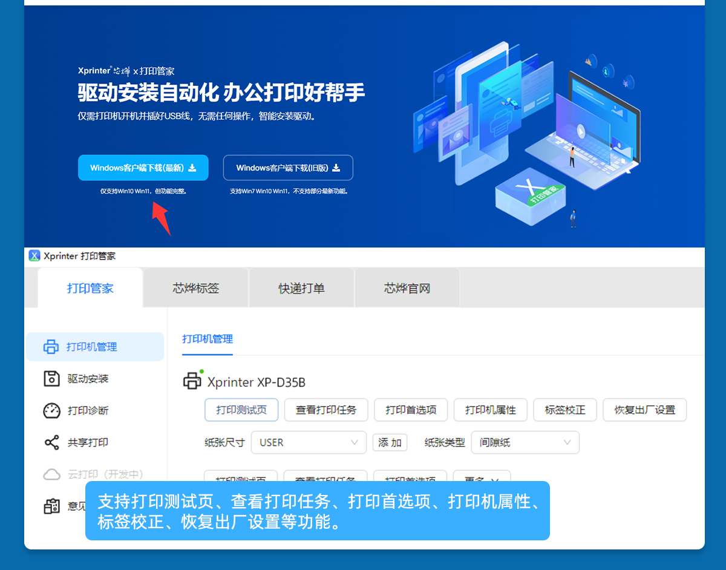This screenshot has width=726, height=570.
Task: Open the 芯烨官网 tab
Action: coord(407,288)
